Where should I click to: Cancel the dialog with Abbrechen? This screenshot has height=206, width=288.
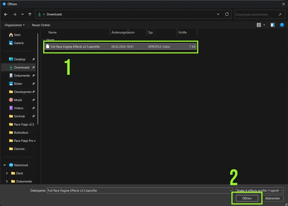pos(272,198)
